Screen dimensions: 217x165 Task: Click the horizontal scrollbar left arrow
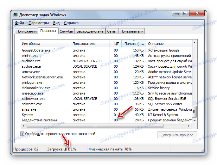(23, 126)
